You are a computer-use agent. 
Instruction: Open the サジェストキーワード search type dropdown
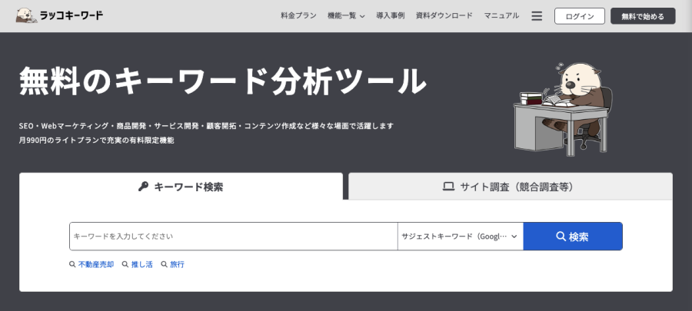tap(461, 237)
